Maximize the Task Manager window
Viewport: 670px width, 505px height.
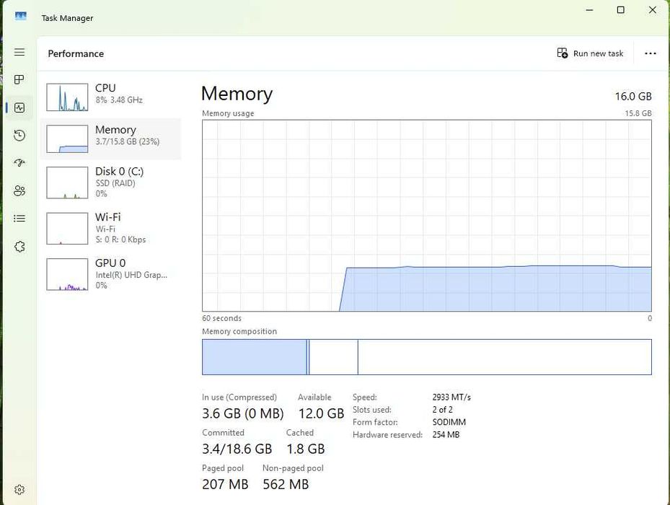click(621, 10)
